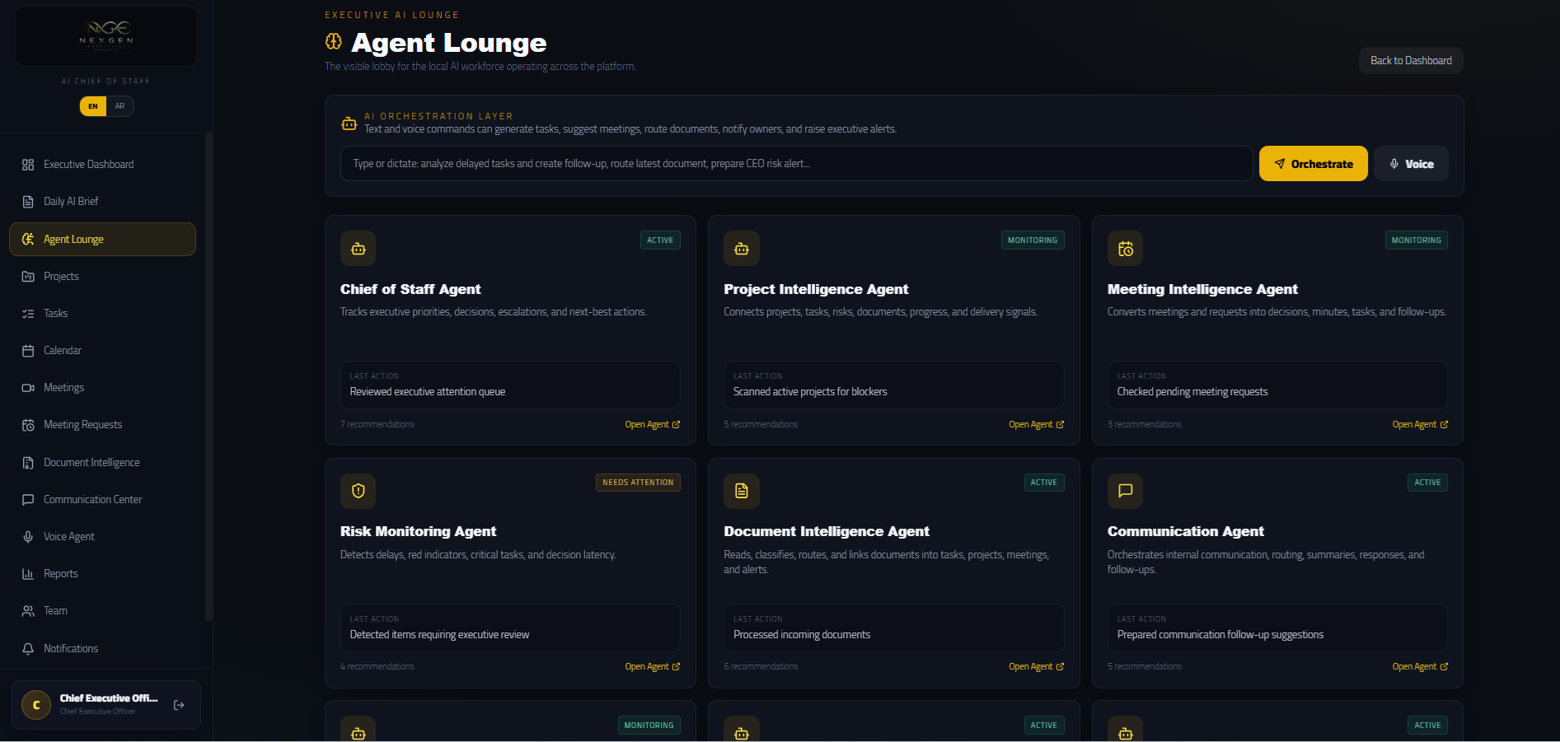This screenshot has height=742, width=1560.
Task: Open Agent link on Risk Monitoring card
Action: click(652, 667)
